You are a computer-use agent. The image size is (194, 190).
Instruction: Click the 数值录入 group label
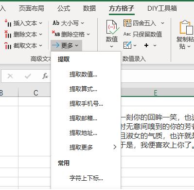point(134,58)
